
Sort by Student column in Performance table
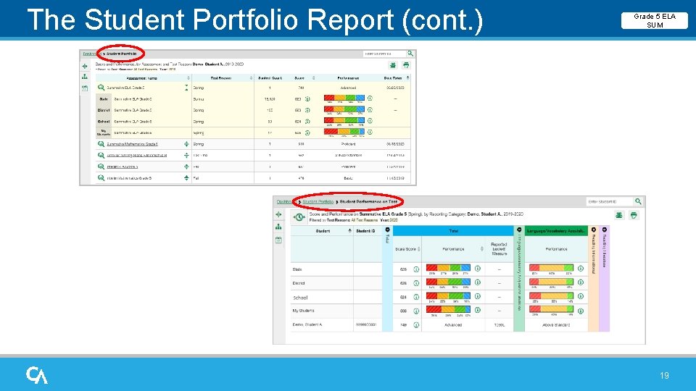coord(349,230)
